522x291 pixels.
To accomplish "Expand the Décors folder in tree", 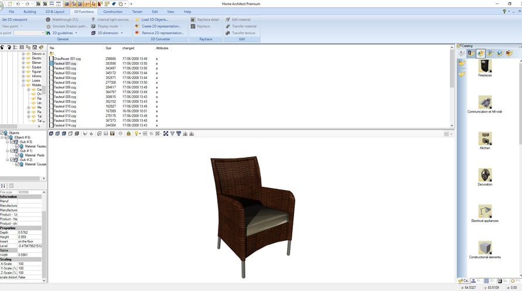I will click(23, 53).
